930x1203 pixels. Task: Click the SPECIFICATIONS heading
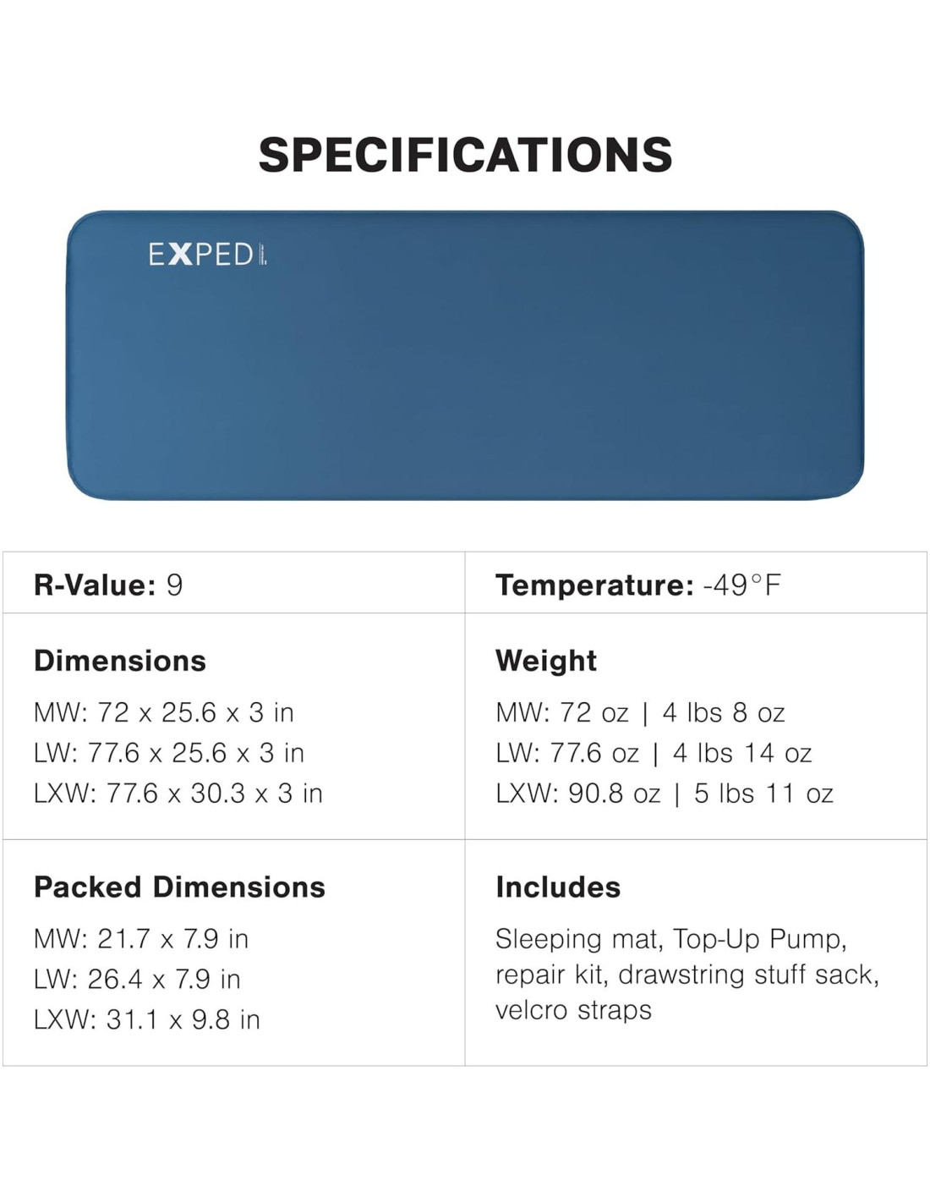465,155
